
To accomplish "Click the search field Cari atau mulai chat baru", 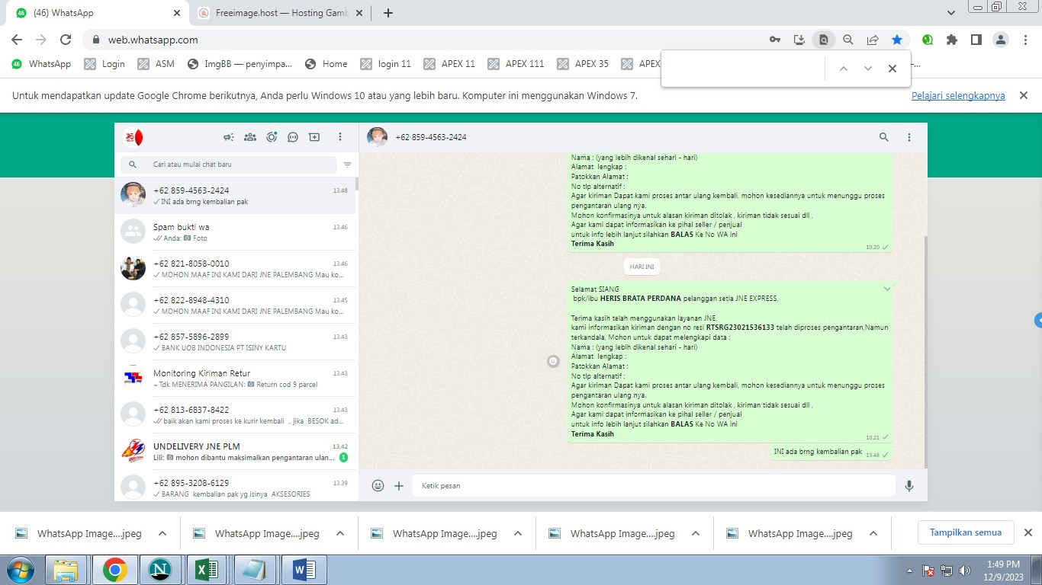I will pyautogui.click(x=229, y=165).
